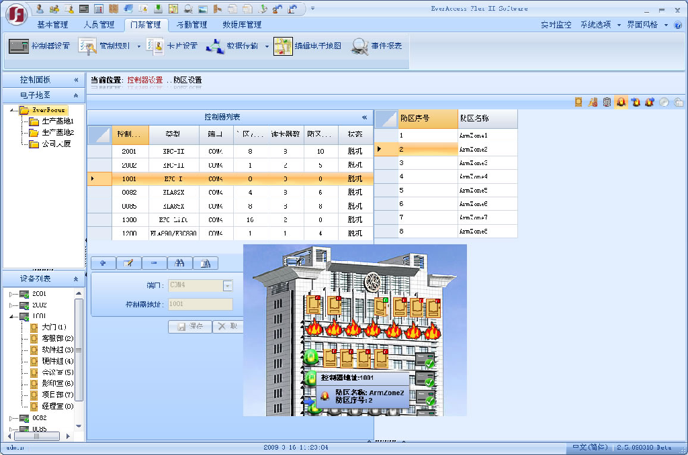Click the pencil edit controller button
This screenshot has height=455, width=688.
128,263
